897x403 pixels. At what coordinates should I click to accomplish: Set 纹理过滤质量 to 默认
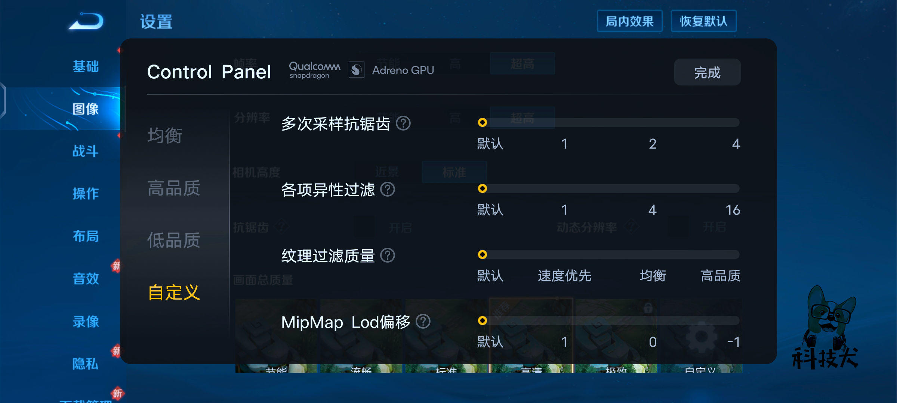click(x=490, y=276)
